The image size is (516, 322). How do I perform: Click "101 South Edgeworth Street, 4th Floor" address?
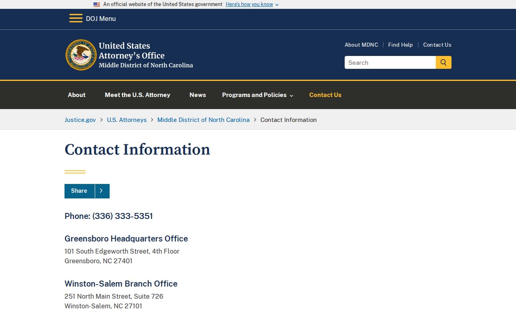coord(122,251)
